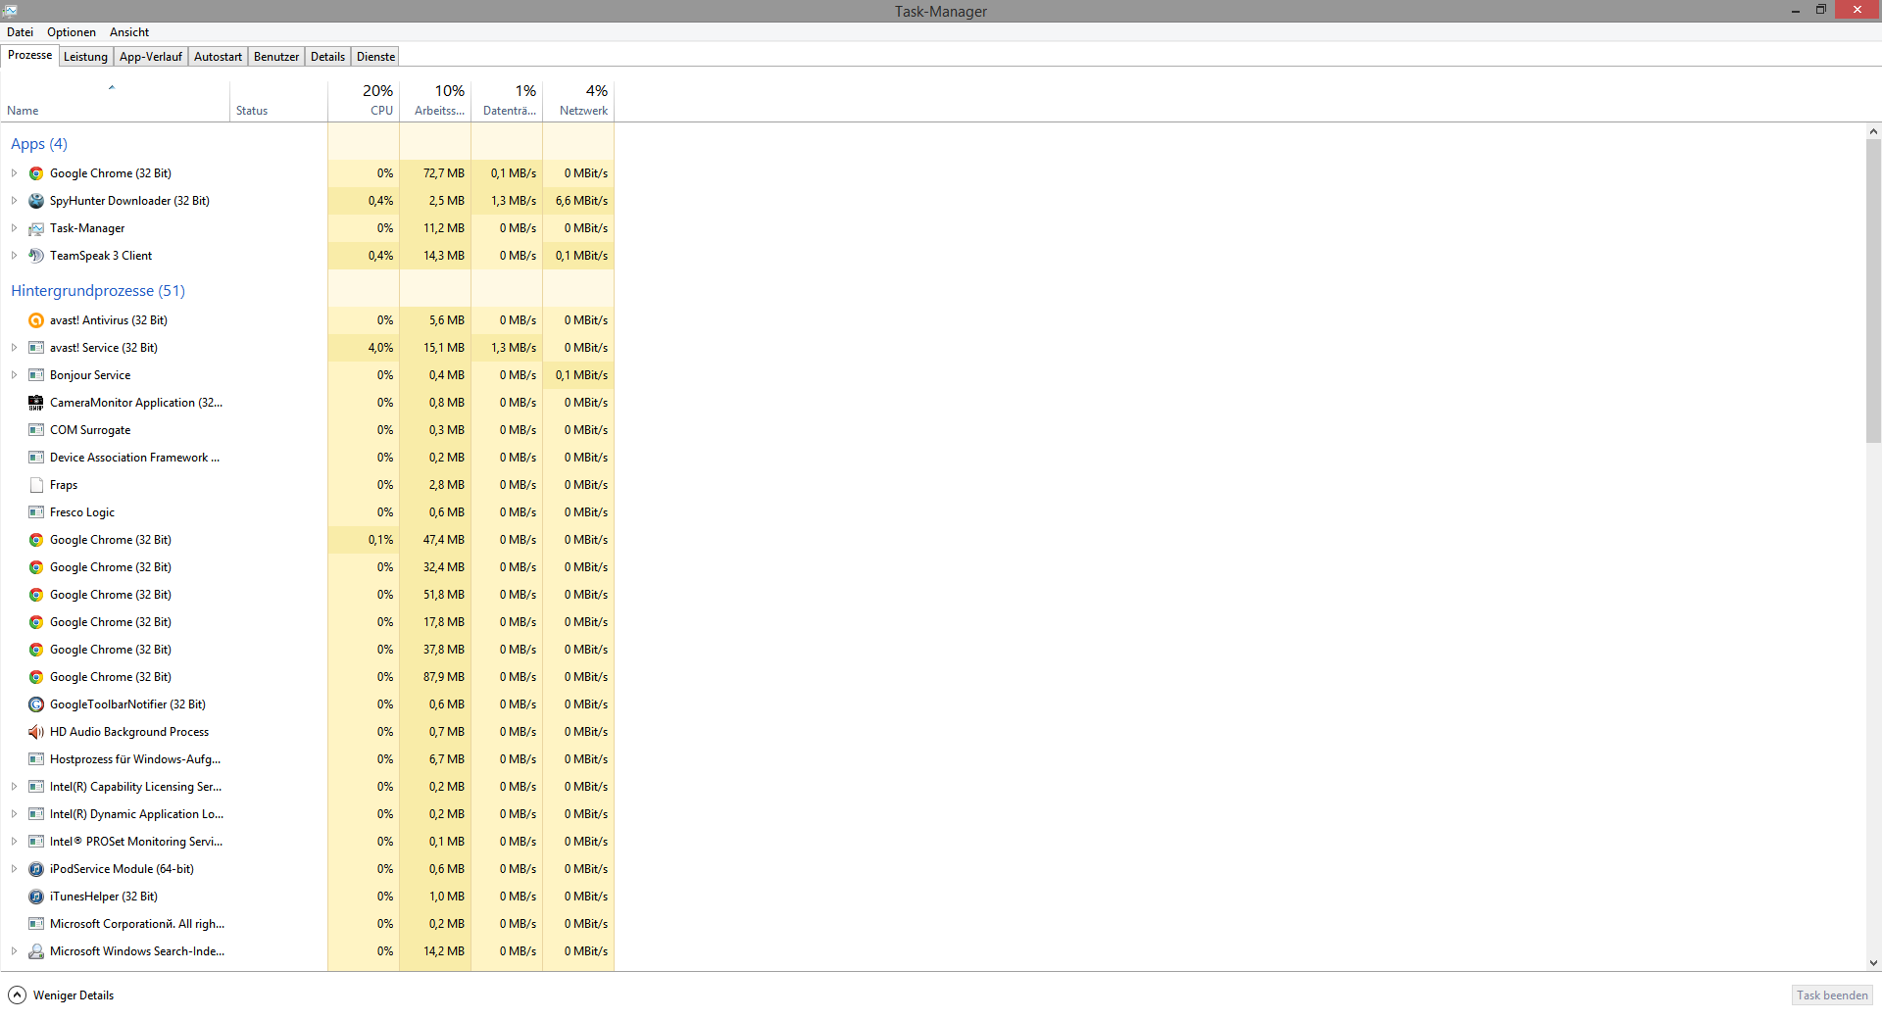This screenshot has height=1019, width=1882.
Task: Click the Task beenden button
Action: 1832,995
